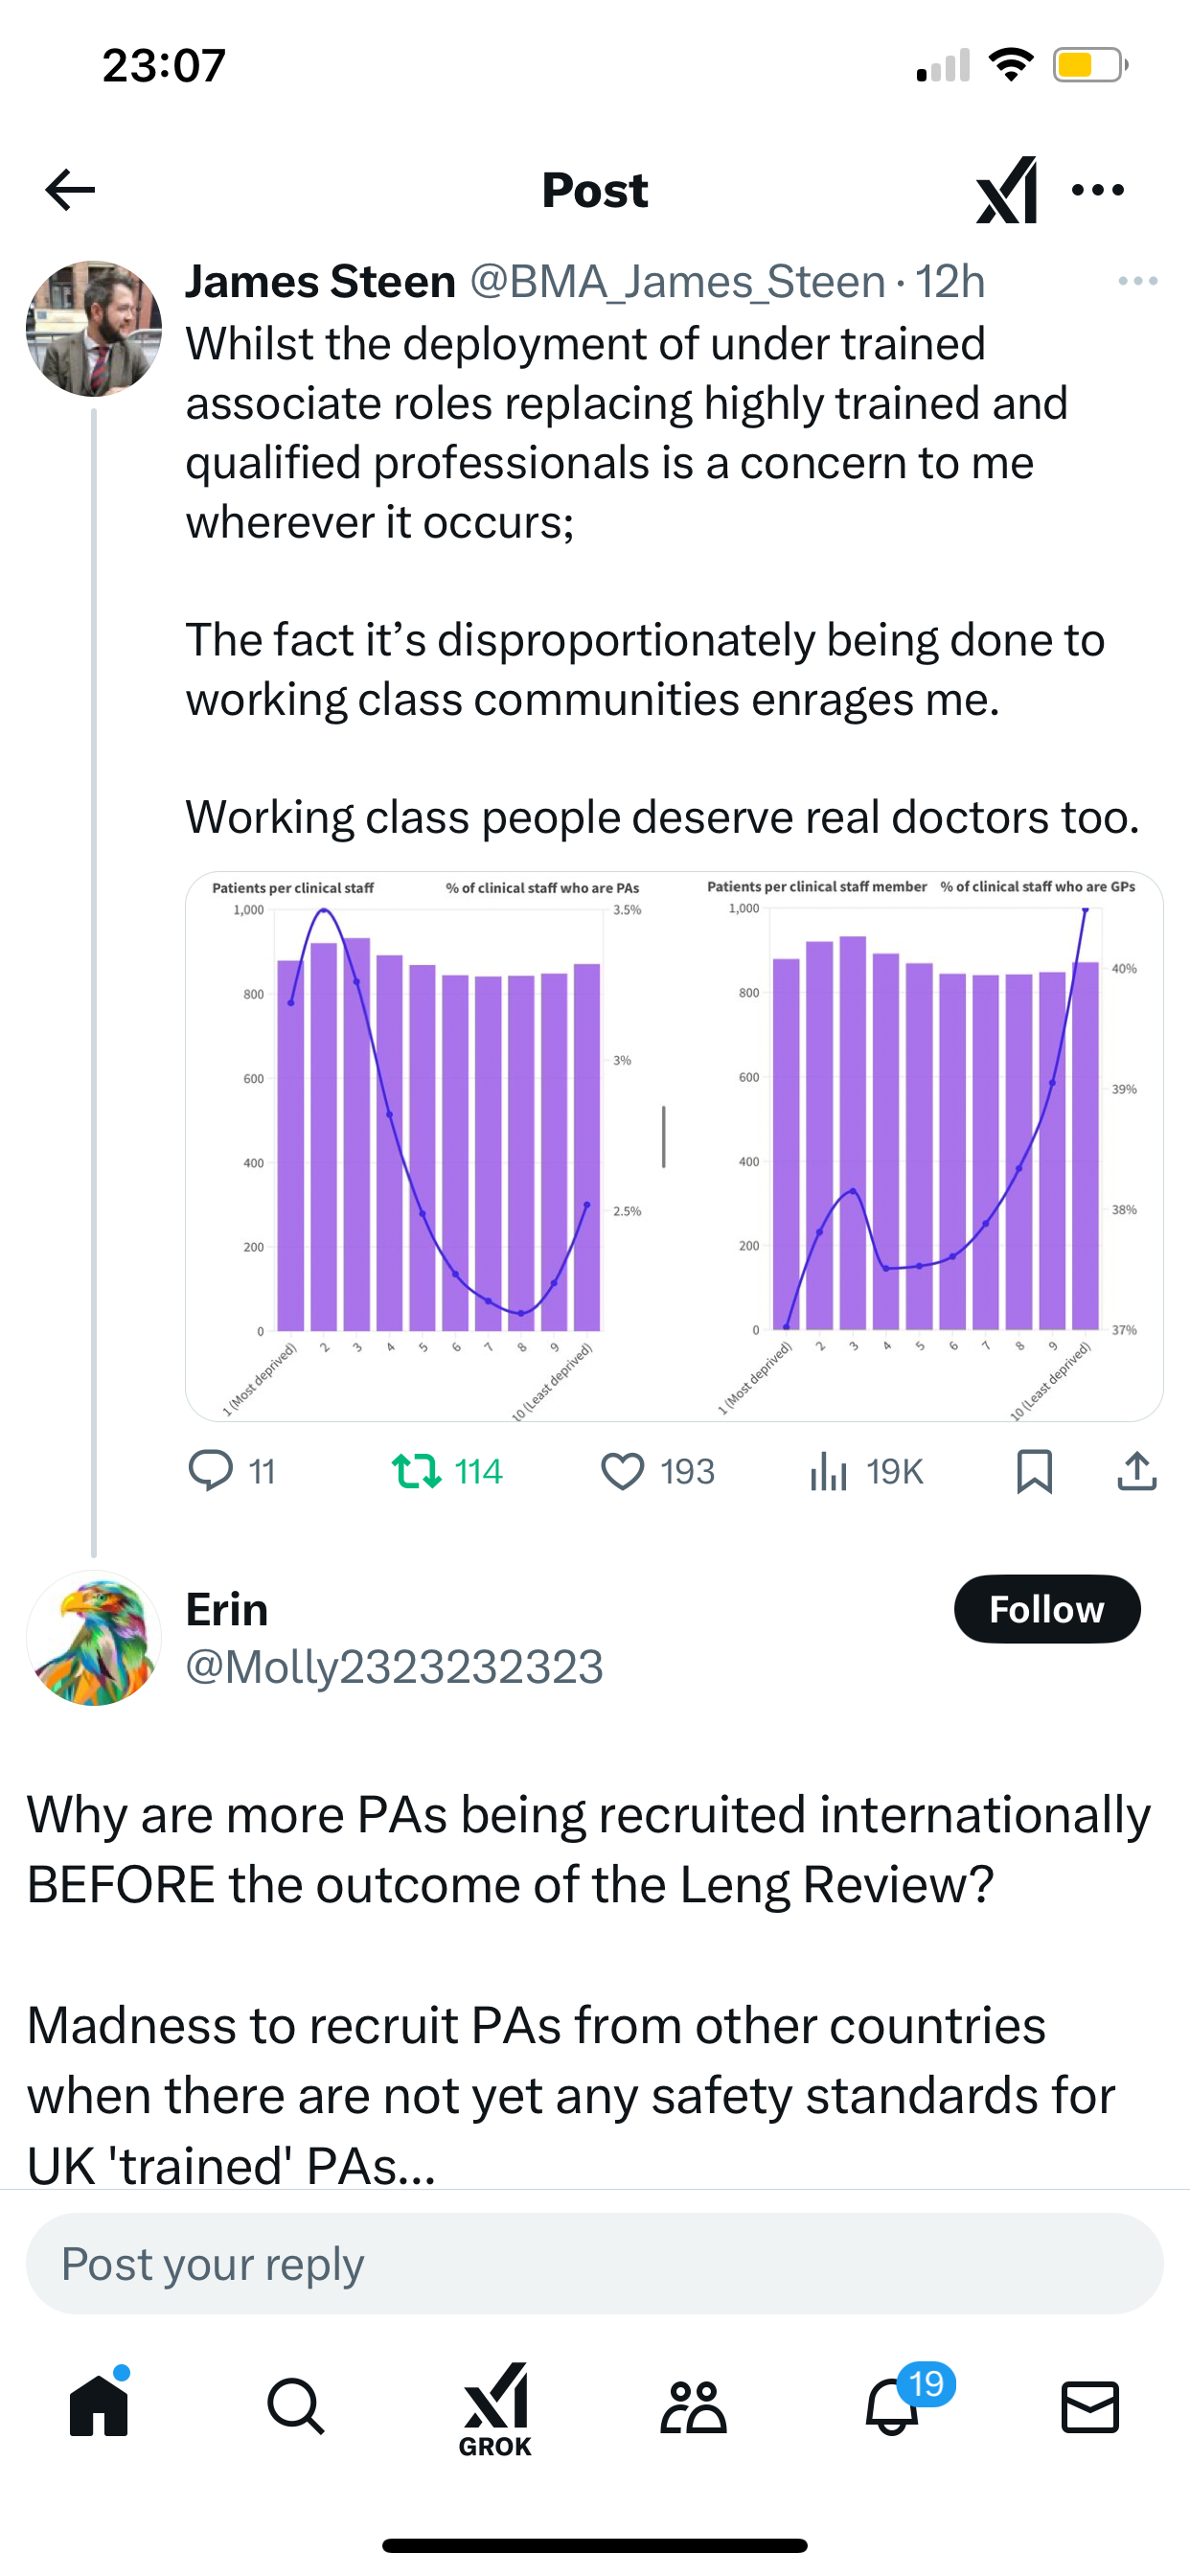Viewport: 1190px width, 2576px height.
Task: Open the Communities people icon
Action: [x=693, y=2406]
